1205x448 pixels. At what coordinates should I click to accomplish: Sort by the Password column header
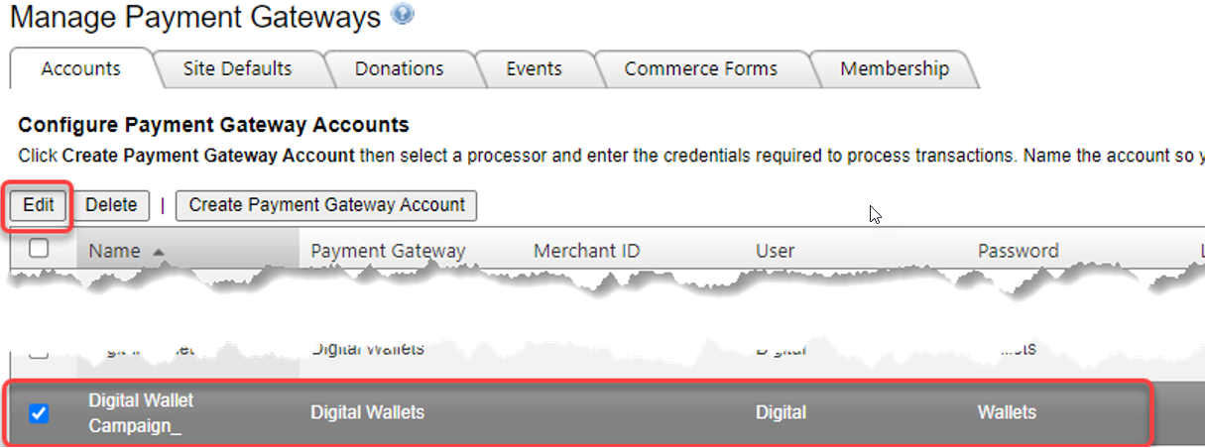click(1018, 251)
